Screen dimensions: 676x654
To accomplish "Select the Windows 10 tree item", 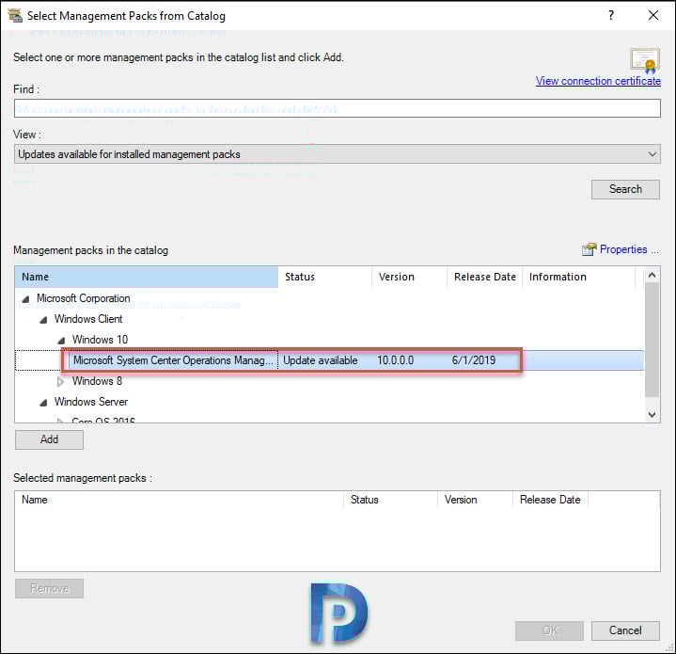I will click(x=100, y=340).
